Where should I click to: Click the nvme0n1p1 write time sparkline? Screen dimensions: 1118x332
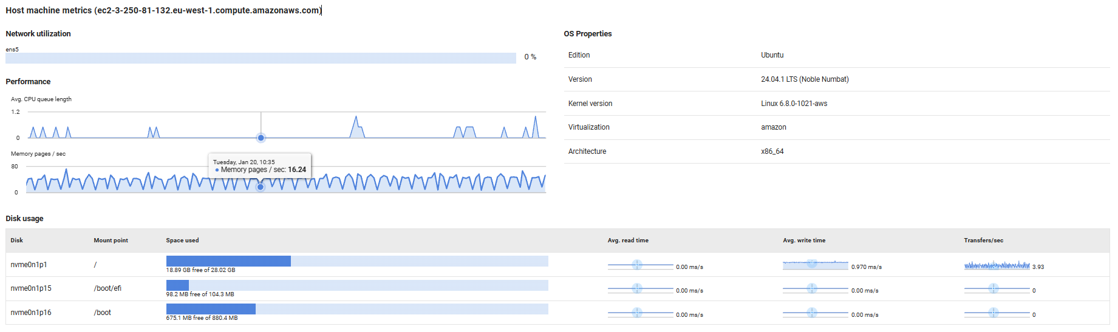click(815, 265)
